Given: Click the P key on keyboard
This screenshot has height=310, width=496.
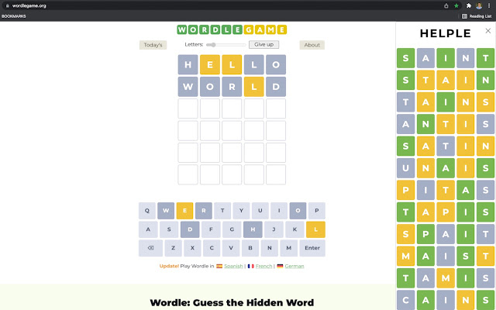Looking at the screenshot, I should (x=317, y=211).
